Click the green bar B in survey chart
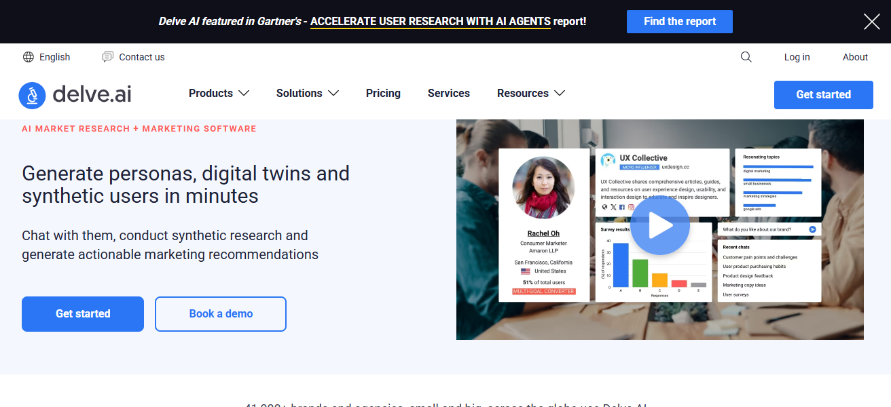Image resolution: width=891 pixels, height=407 pixels. click(x=640, y=273)
